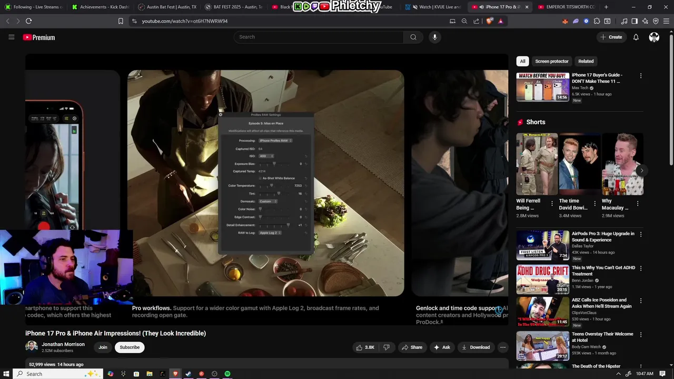Open Brave Shields lion icon
Screen dimensions: 674x379
490,21
